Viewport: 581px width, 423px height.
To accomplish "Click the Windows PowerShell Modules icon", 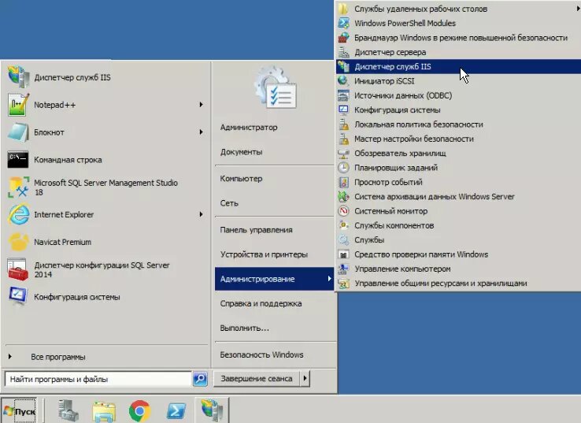I will (343, 23).
